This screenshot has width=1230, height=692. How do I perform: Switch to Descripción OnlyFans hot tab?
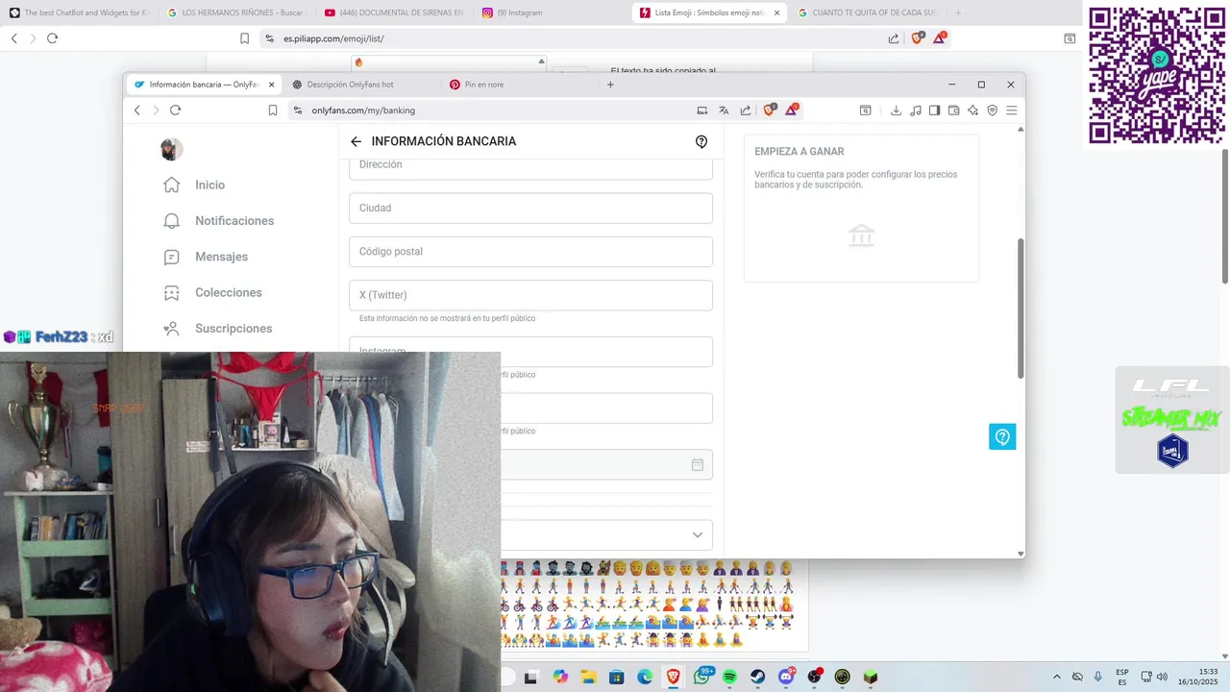pyautogui.click(x=360, y=85)
